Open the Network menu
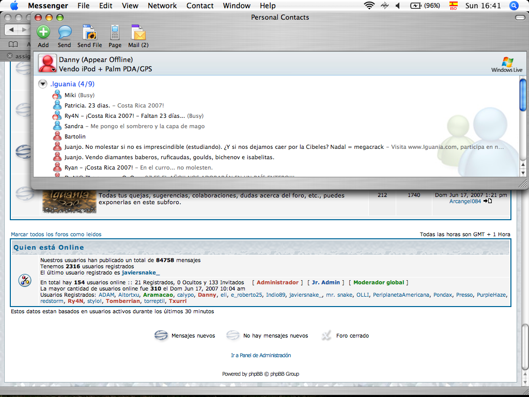Screen dimensions: 529x397 point(162,6)
